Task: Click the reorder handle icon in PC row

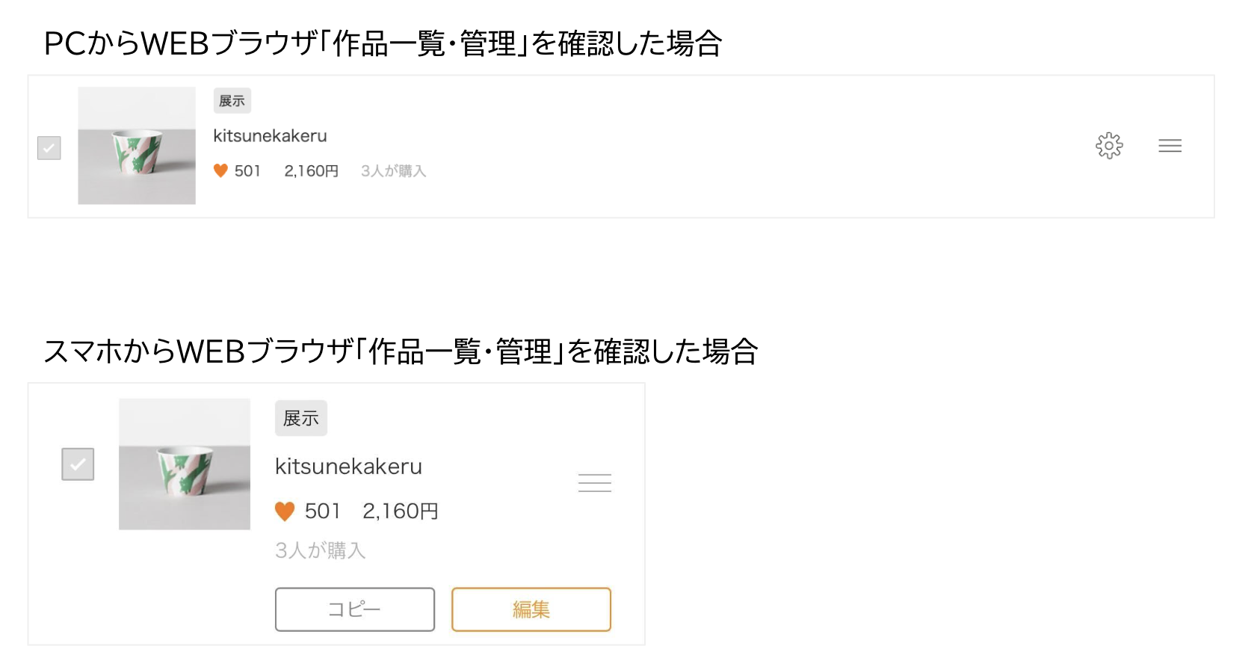Action: 1170,146
